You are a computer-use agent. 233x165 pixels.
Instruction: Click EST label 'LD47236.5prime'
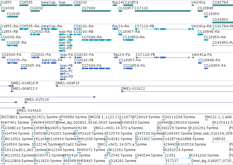click(x=149, y=134)
